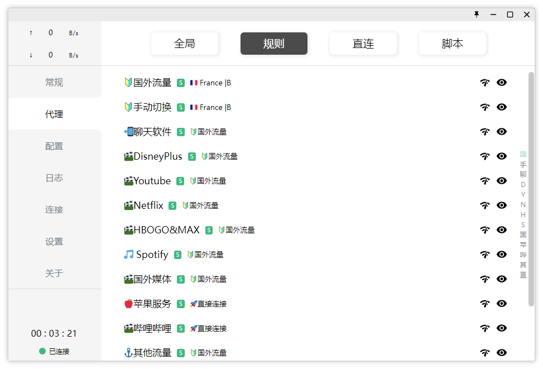Jump to group via index letter Y

pyautogui.click(x=523, y=194)
